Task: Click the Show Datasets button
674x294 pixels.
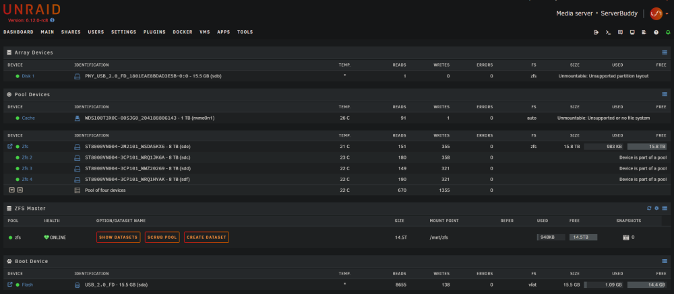Action: tap(118, 237)
